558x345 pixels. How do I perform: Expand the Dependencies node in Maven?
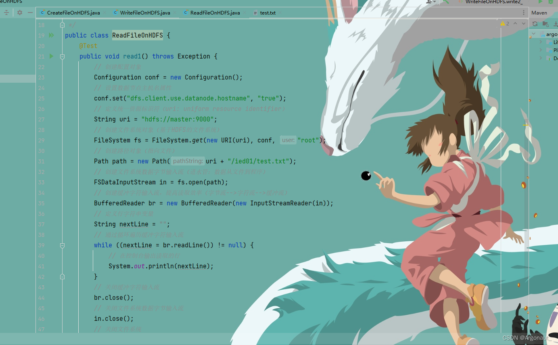[541, 58]
